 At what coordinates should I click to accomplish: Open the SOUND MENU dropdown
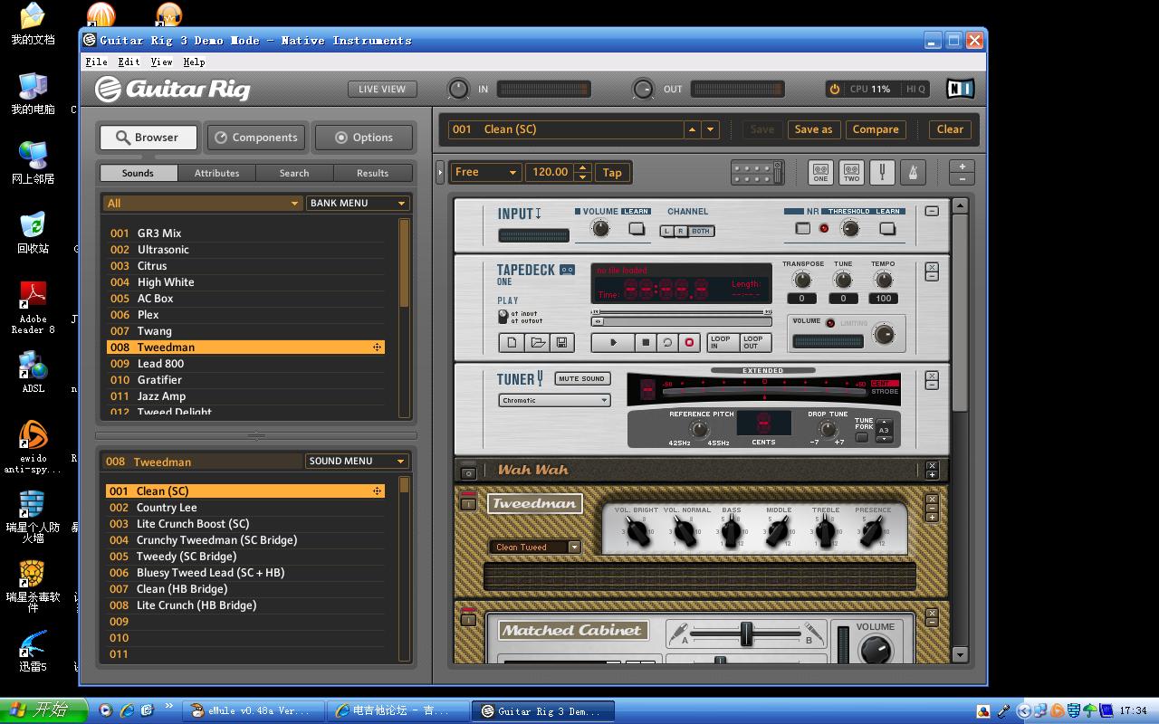coord(357,461)
